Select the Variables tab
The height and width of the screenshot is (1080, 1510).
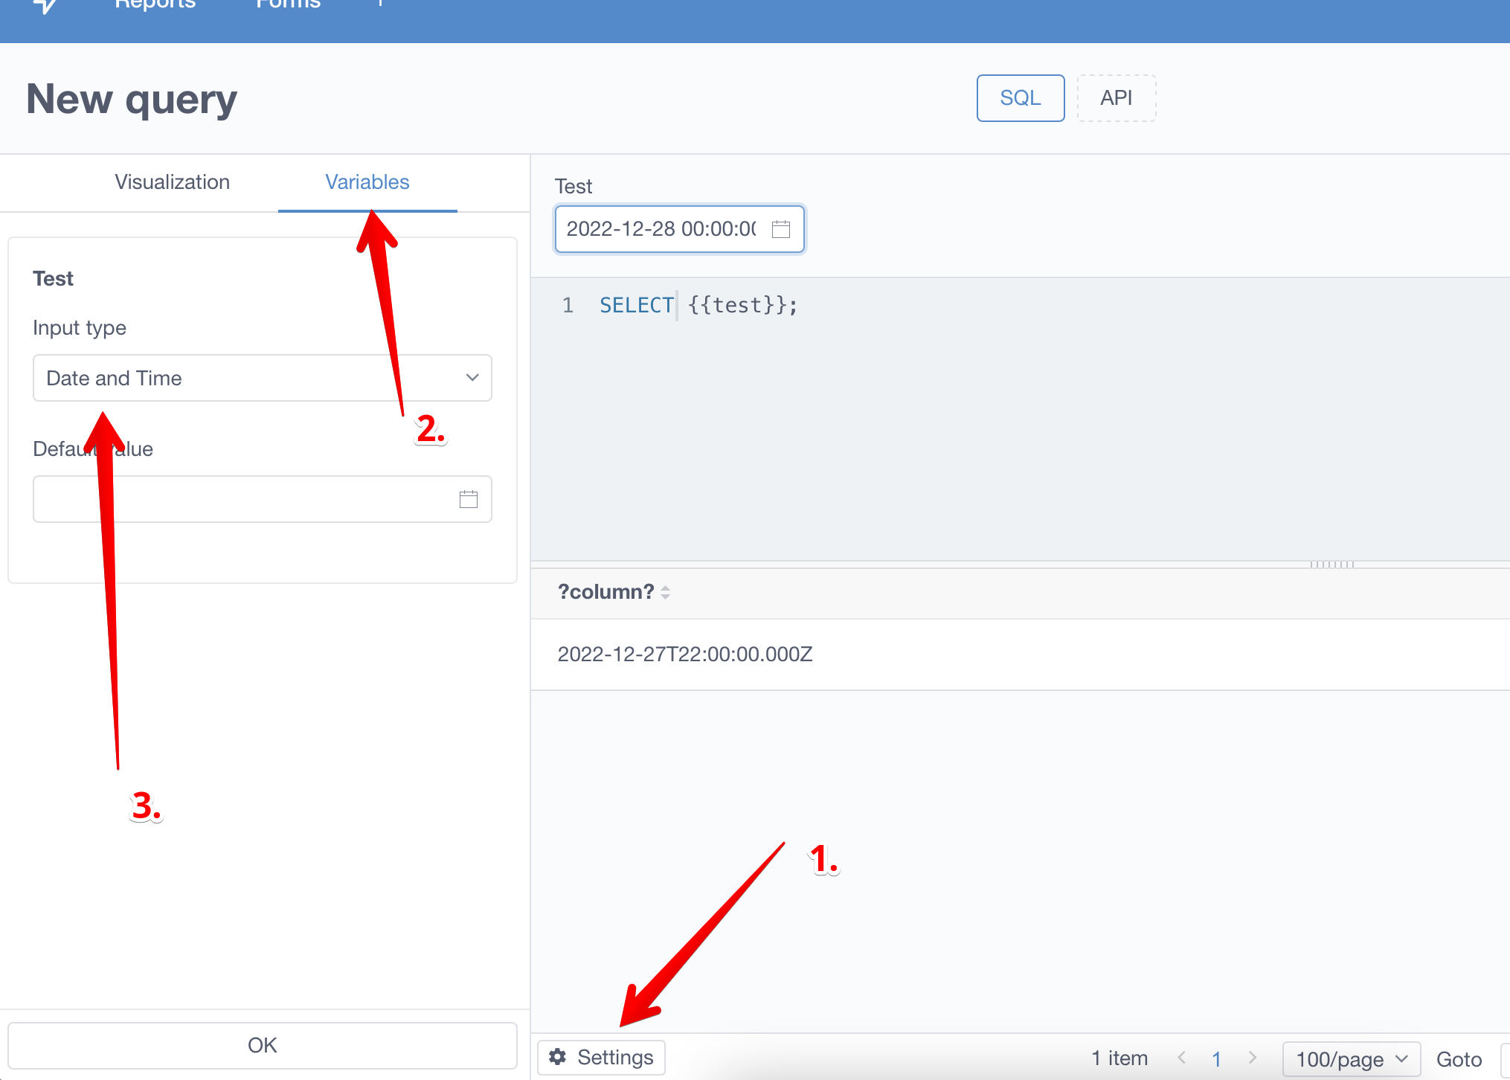point(367,182)
